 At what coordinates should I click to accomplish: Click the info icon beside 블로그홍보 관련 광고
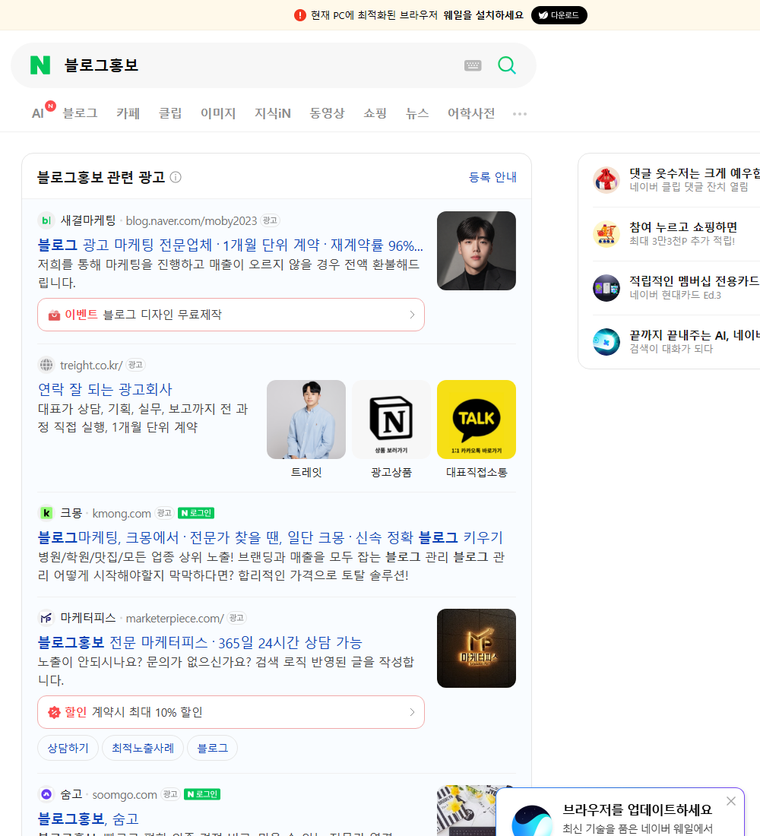(x=176, y=177)
